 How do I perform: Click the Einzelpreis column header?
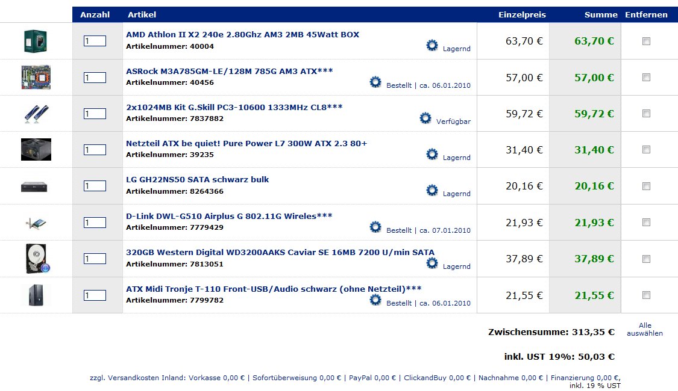point(522,14)
